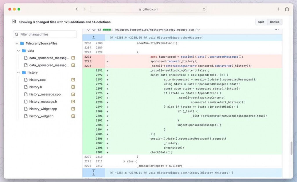Click the '8 changed files' summary text
Viewport: 297px width, 182px height.
click(x=44, y=22)
